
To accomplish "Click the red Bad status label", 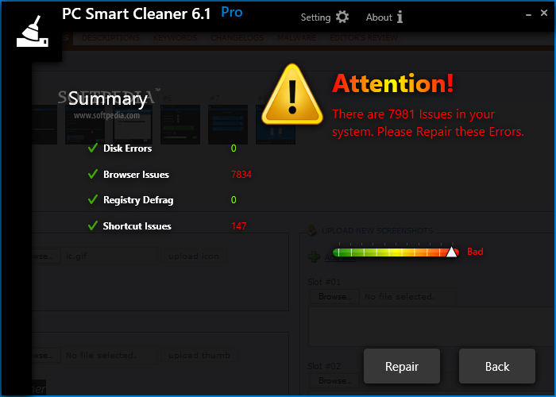I will 475,252.
